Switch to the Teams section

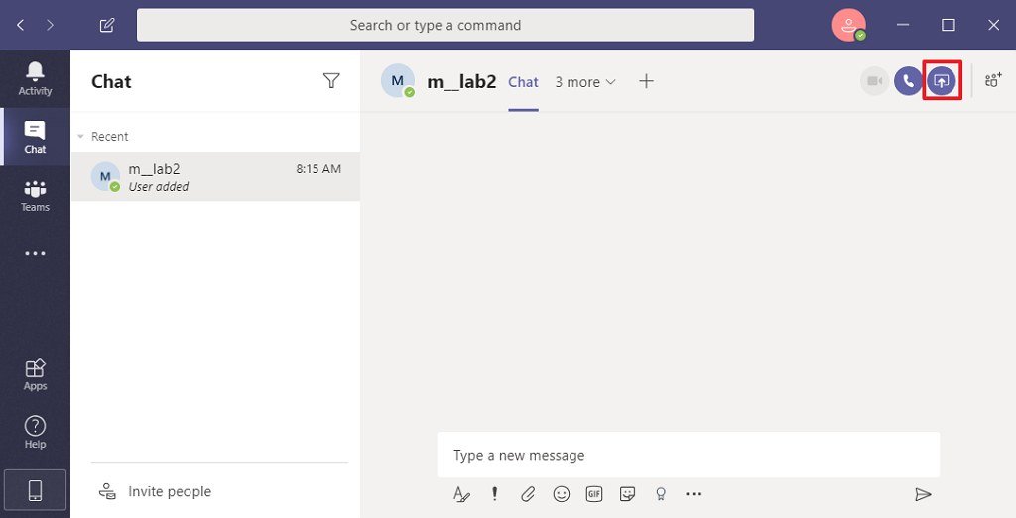[x=35, y=195]
